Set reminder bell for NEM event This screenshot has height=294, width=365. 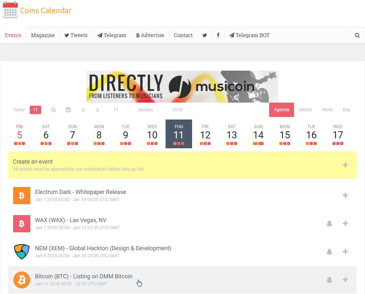click(329, 251)
